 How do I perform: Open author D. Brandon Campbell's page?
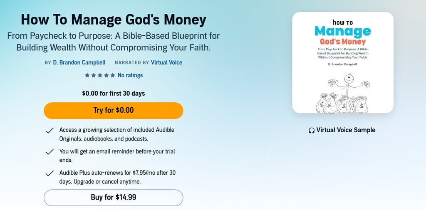(79, 62)
